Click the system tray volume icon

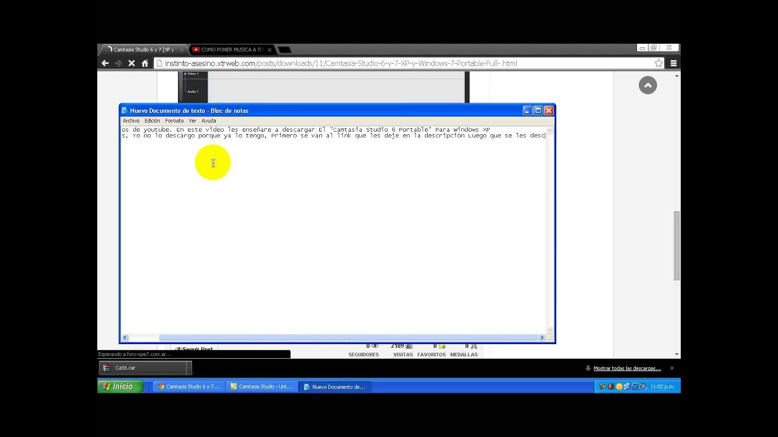pos(610,387)
